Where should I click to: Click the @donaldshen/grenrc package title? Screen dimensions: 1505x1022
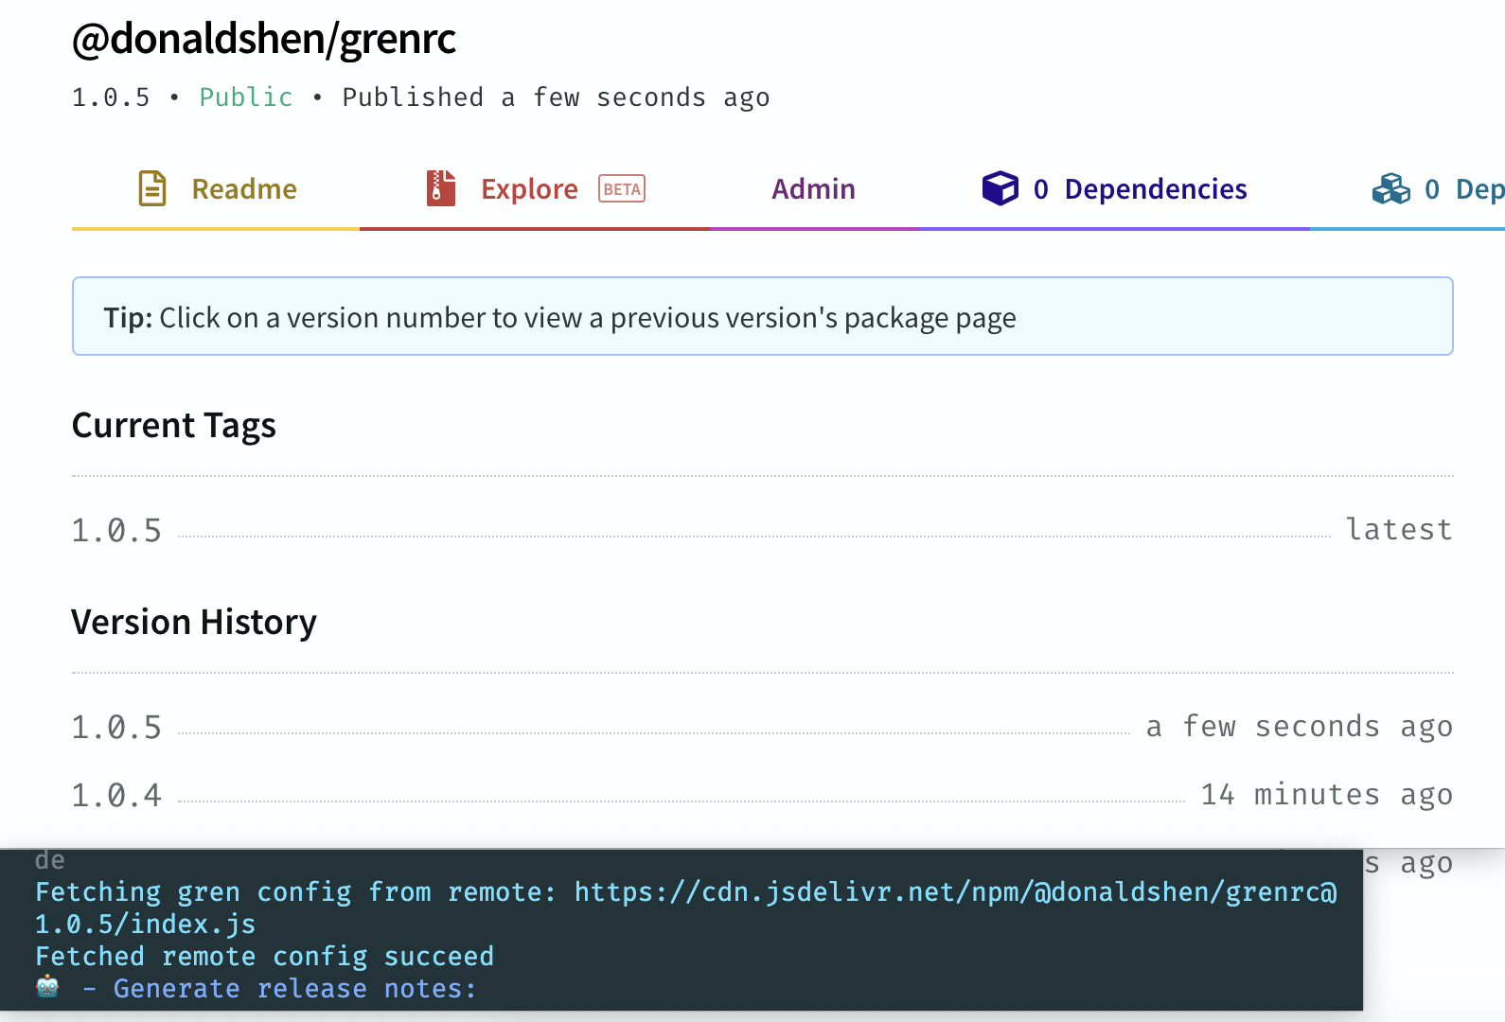(264, 39)
